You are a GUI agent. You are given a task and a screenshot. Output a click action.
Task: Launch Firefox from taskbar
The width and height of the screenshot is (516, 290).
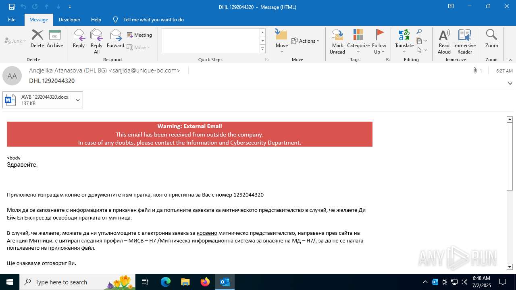[x=205, y=282]
